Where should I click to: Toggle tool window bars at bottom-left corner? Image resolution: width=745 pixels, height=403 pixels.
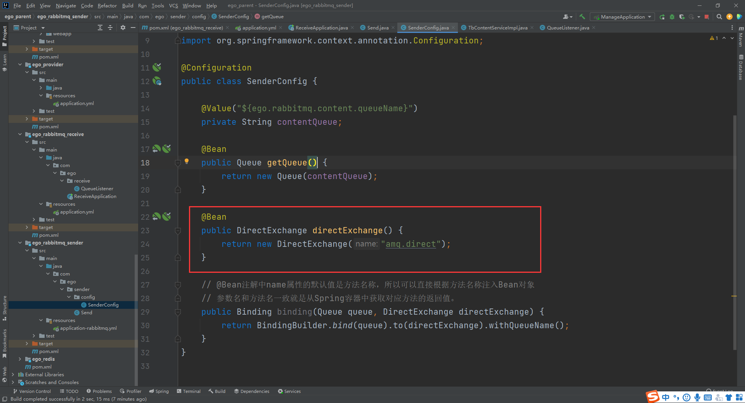(4, 399)
